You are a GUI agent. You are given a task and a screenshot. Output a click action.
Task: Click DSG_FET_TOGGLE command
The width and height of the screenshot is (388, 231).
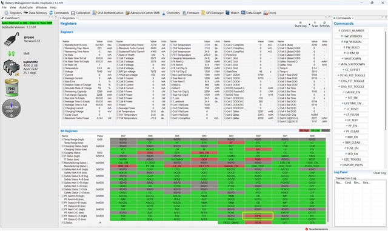(x=351, y=87)
